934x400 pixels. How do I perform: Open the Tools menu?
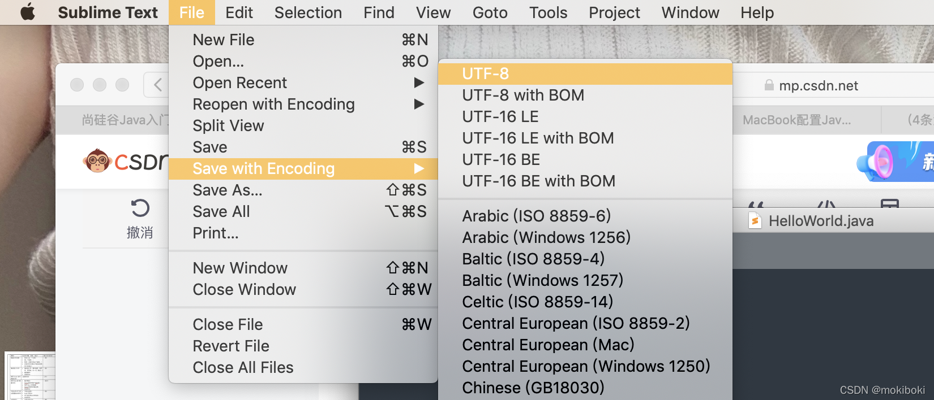coord(548,12)
